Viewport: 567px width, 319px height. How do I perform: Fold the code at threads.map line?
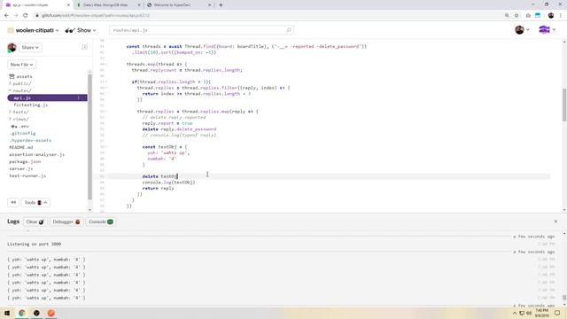click(x=106, y=64)
